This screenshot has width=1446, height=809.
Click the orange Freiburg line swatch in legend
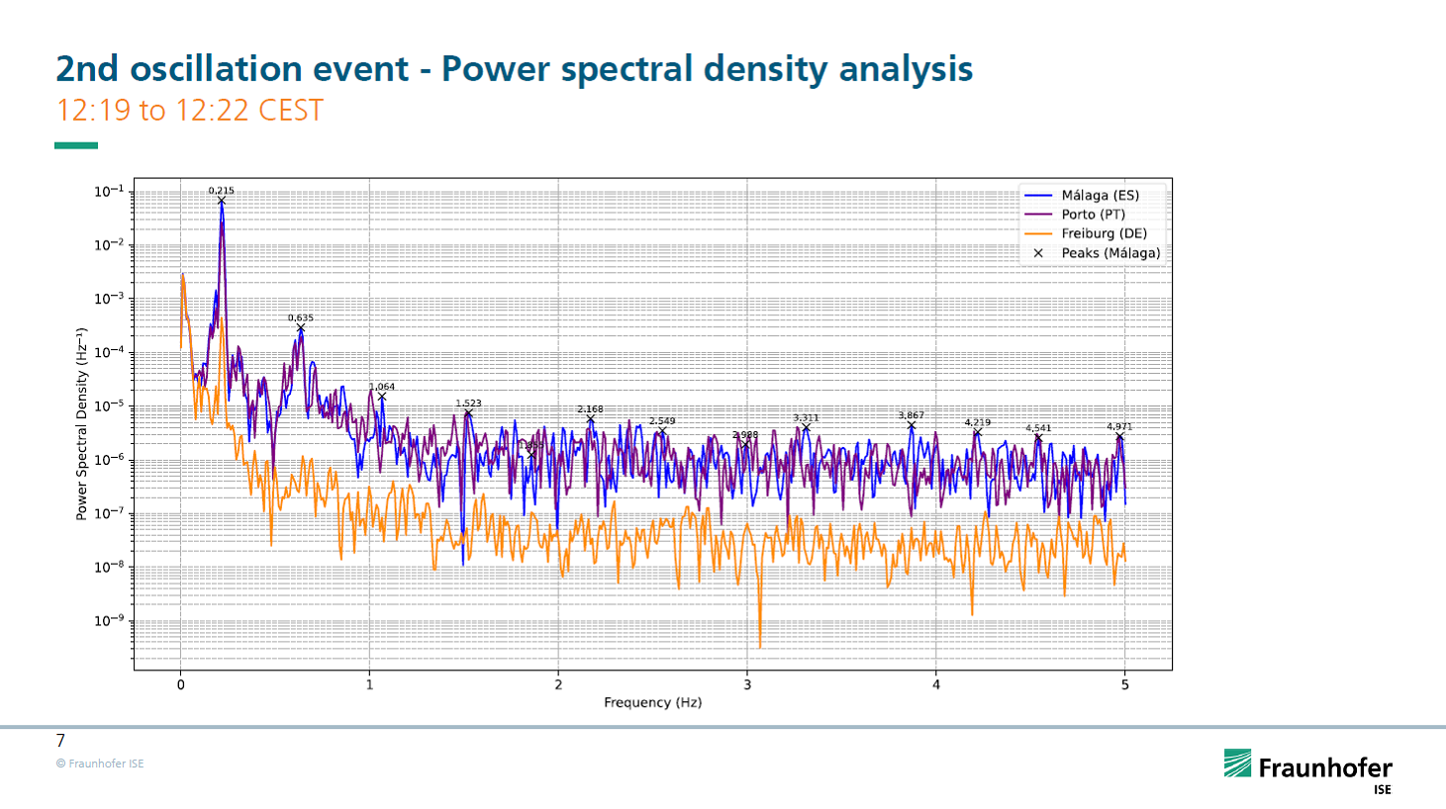[1038, 234]
